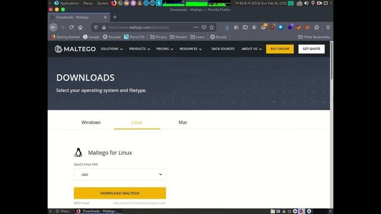The image size is (381, 214).
Task: Click the file manager icon in bottom panel
Action: click(273, 212)
